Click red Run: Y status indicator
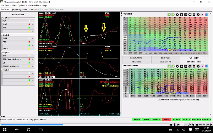Image resolution: width=213 pixels, height=133 pixels. pyautogui.click(x=166, y=120)
